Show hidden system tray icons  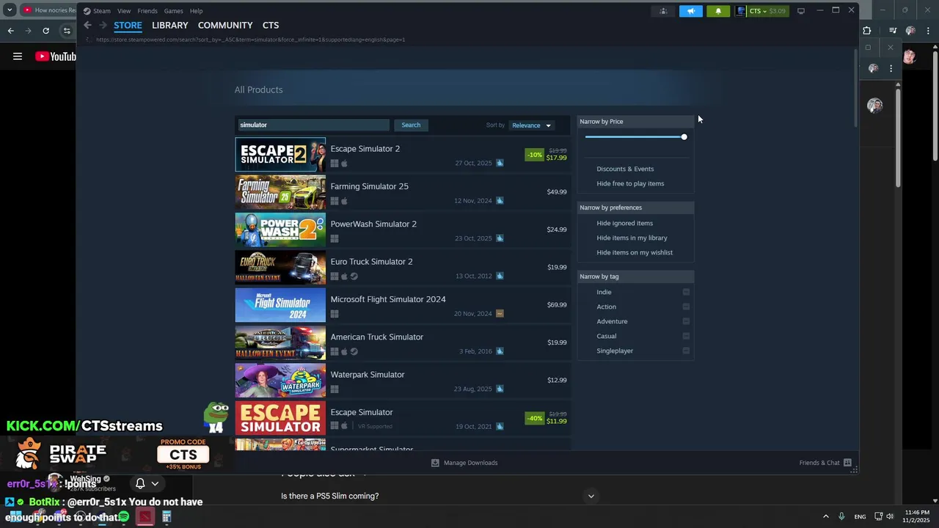(x=825, y=516)
